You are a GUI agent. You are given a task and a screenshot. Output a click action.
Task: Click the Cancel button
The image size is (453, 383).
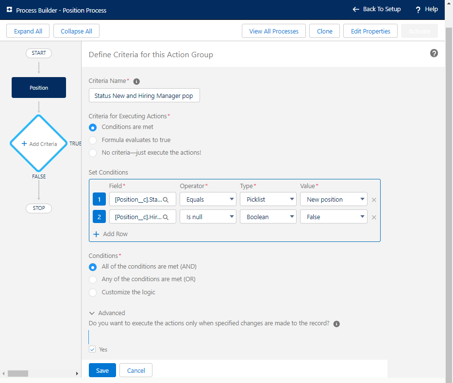(x=136, y=370)
